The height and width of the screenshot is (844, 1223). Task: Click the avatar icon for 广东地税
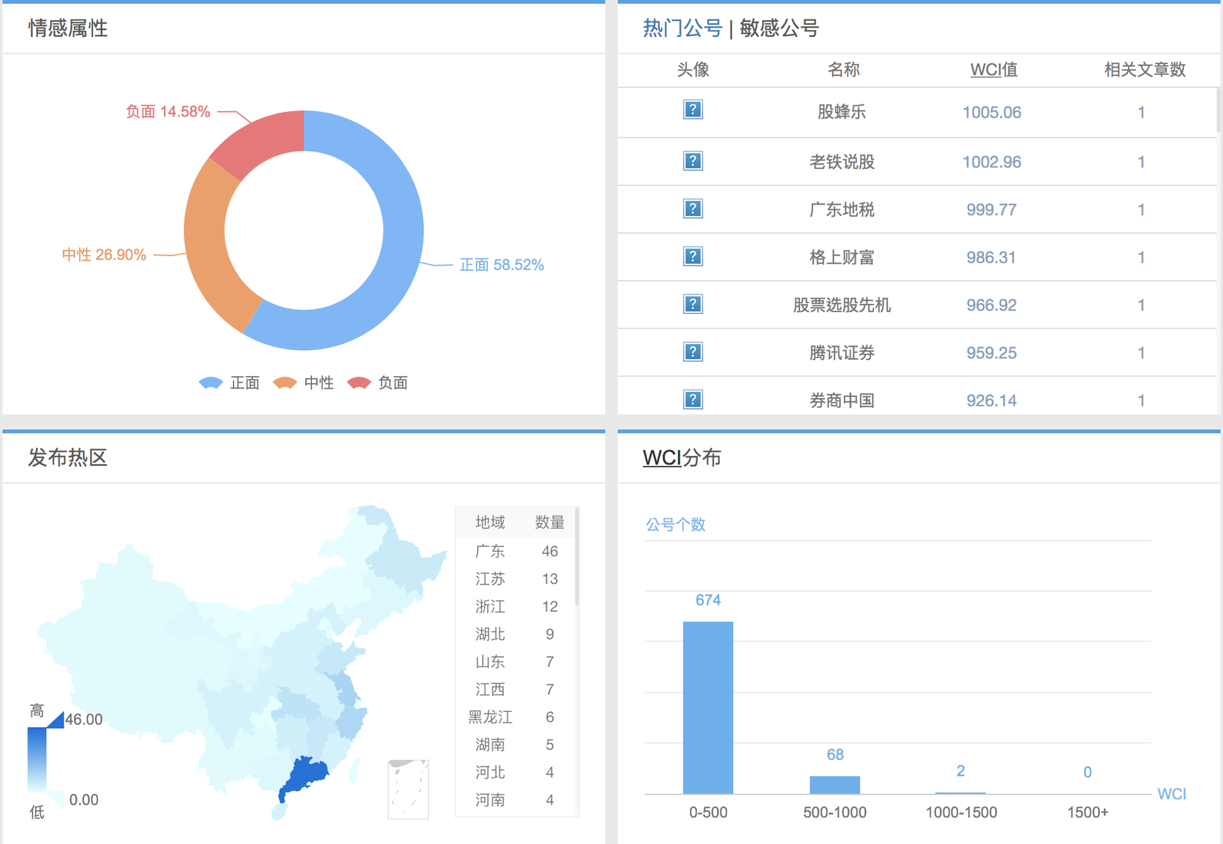click(x=692, y=208)
